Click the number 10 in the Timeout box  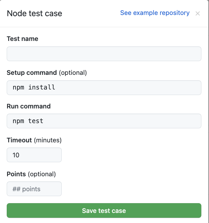click(16, 155)
